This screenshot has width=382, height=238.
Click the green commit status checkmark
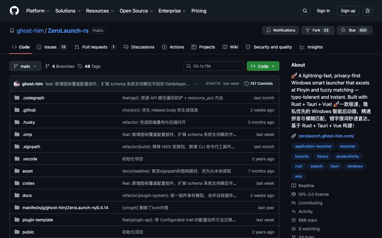[197, 84]
